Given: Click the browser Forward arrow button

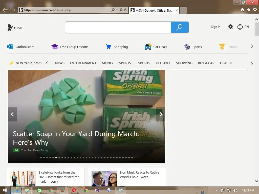Looking at the screenshot, I should point(14,10).
